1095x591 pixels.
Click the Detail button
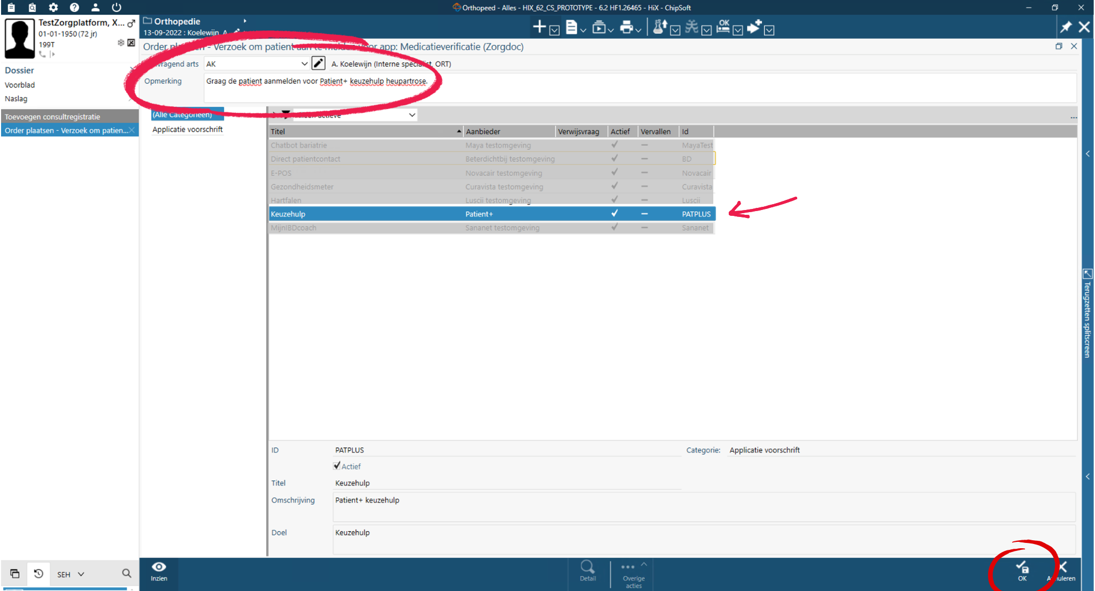click(588, 570)
